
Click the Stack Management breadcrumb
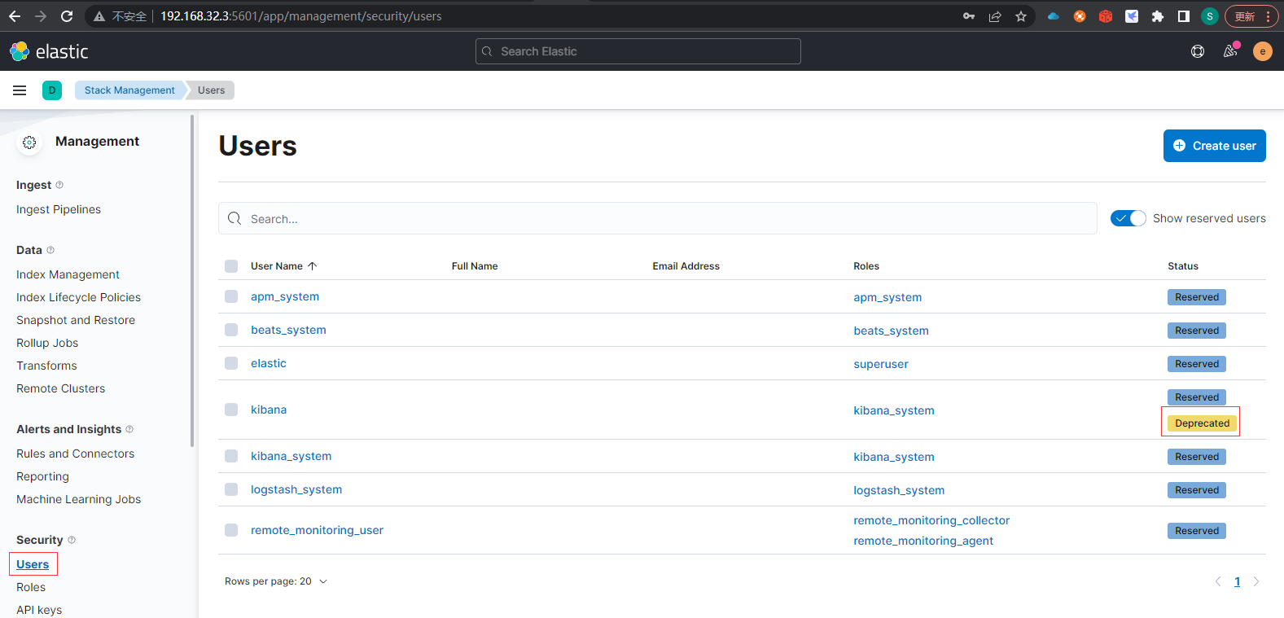point(129,90)
